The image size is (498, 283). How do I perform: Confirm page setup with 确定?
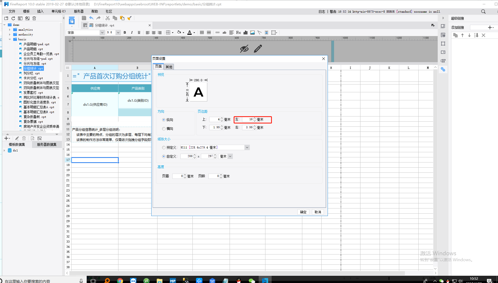303,212
